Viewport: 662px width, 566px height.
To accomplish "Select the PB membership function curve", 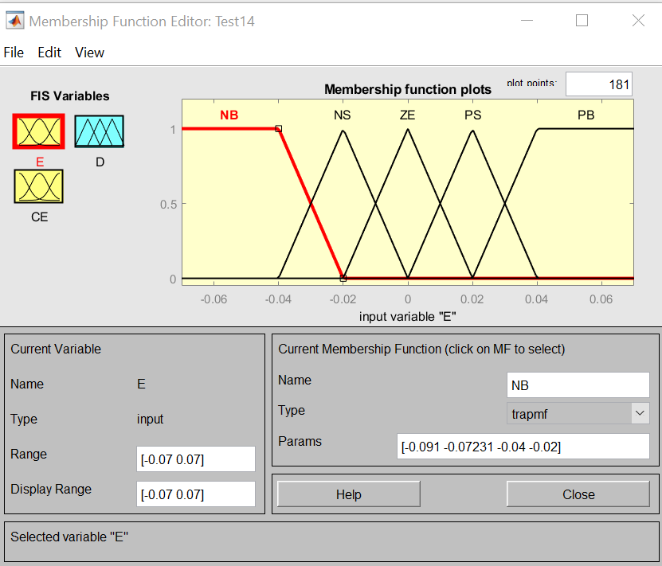I will (590, 130).
